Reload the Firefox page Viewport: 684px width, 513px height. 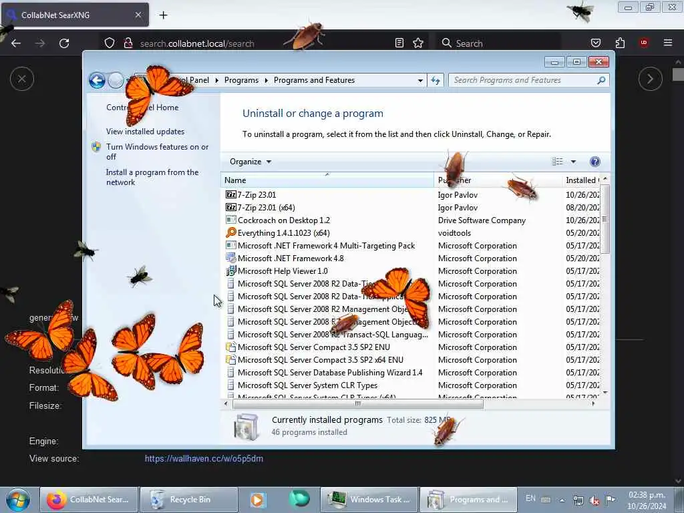click(64, 43)
